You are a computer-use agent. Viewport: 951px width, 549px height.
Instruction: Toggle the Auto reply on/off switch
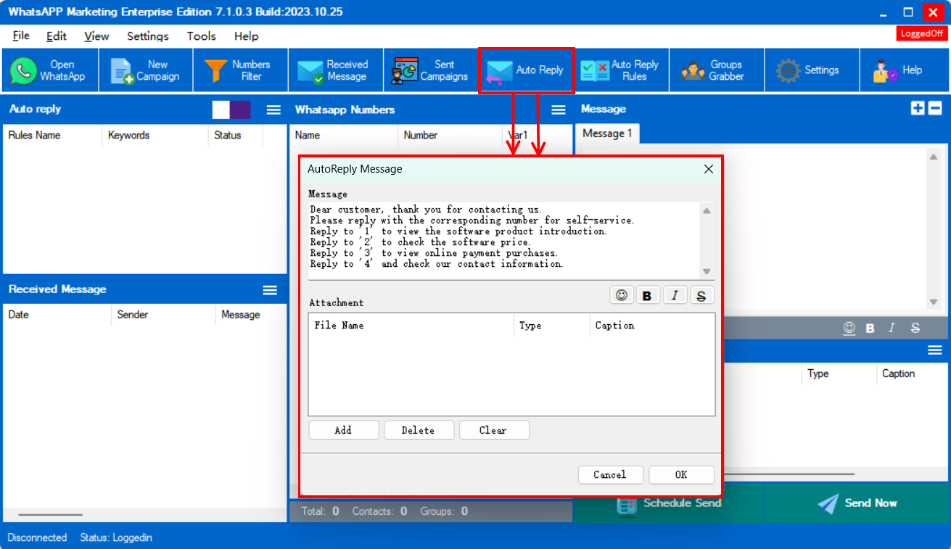coord(231,110)
